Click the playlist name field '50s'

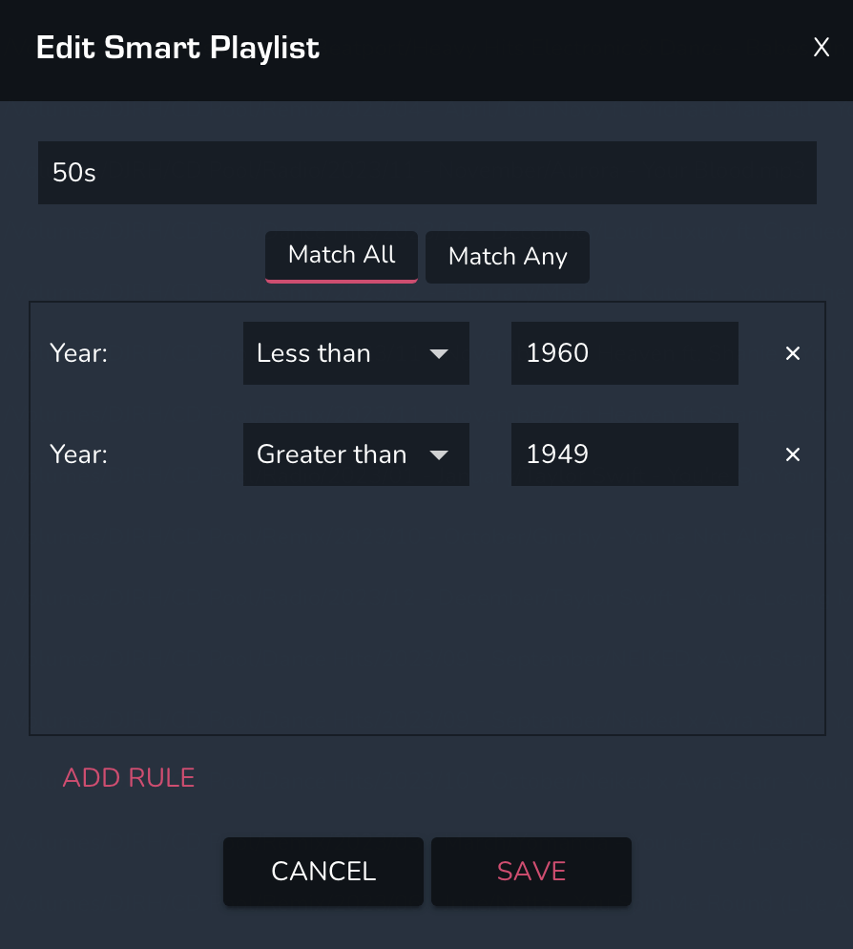pyautogui.click(x=426, y=173)
